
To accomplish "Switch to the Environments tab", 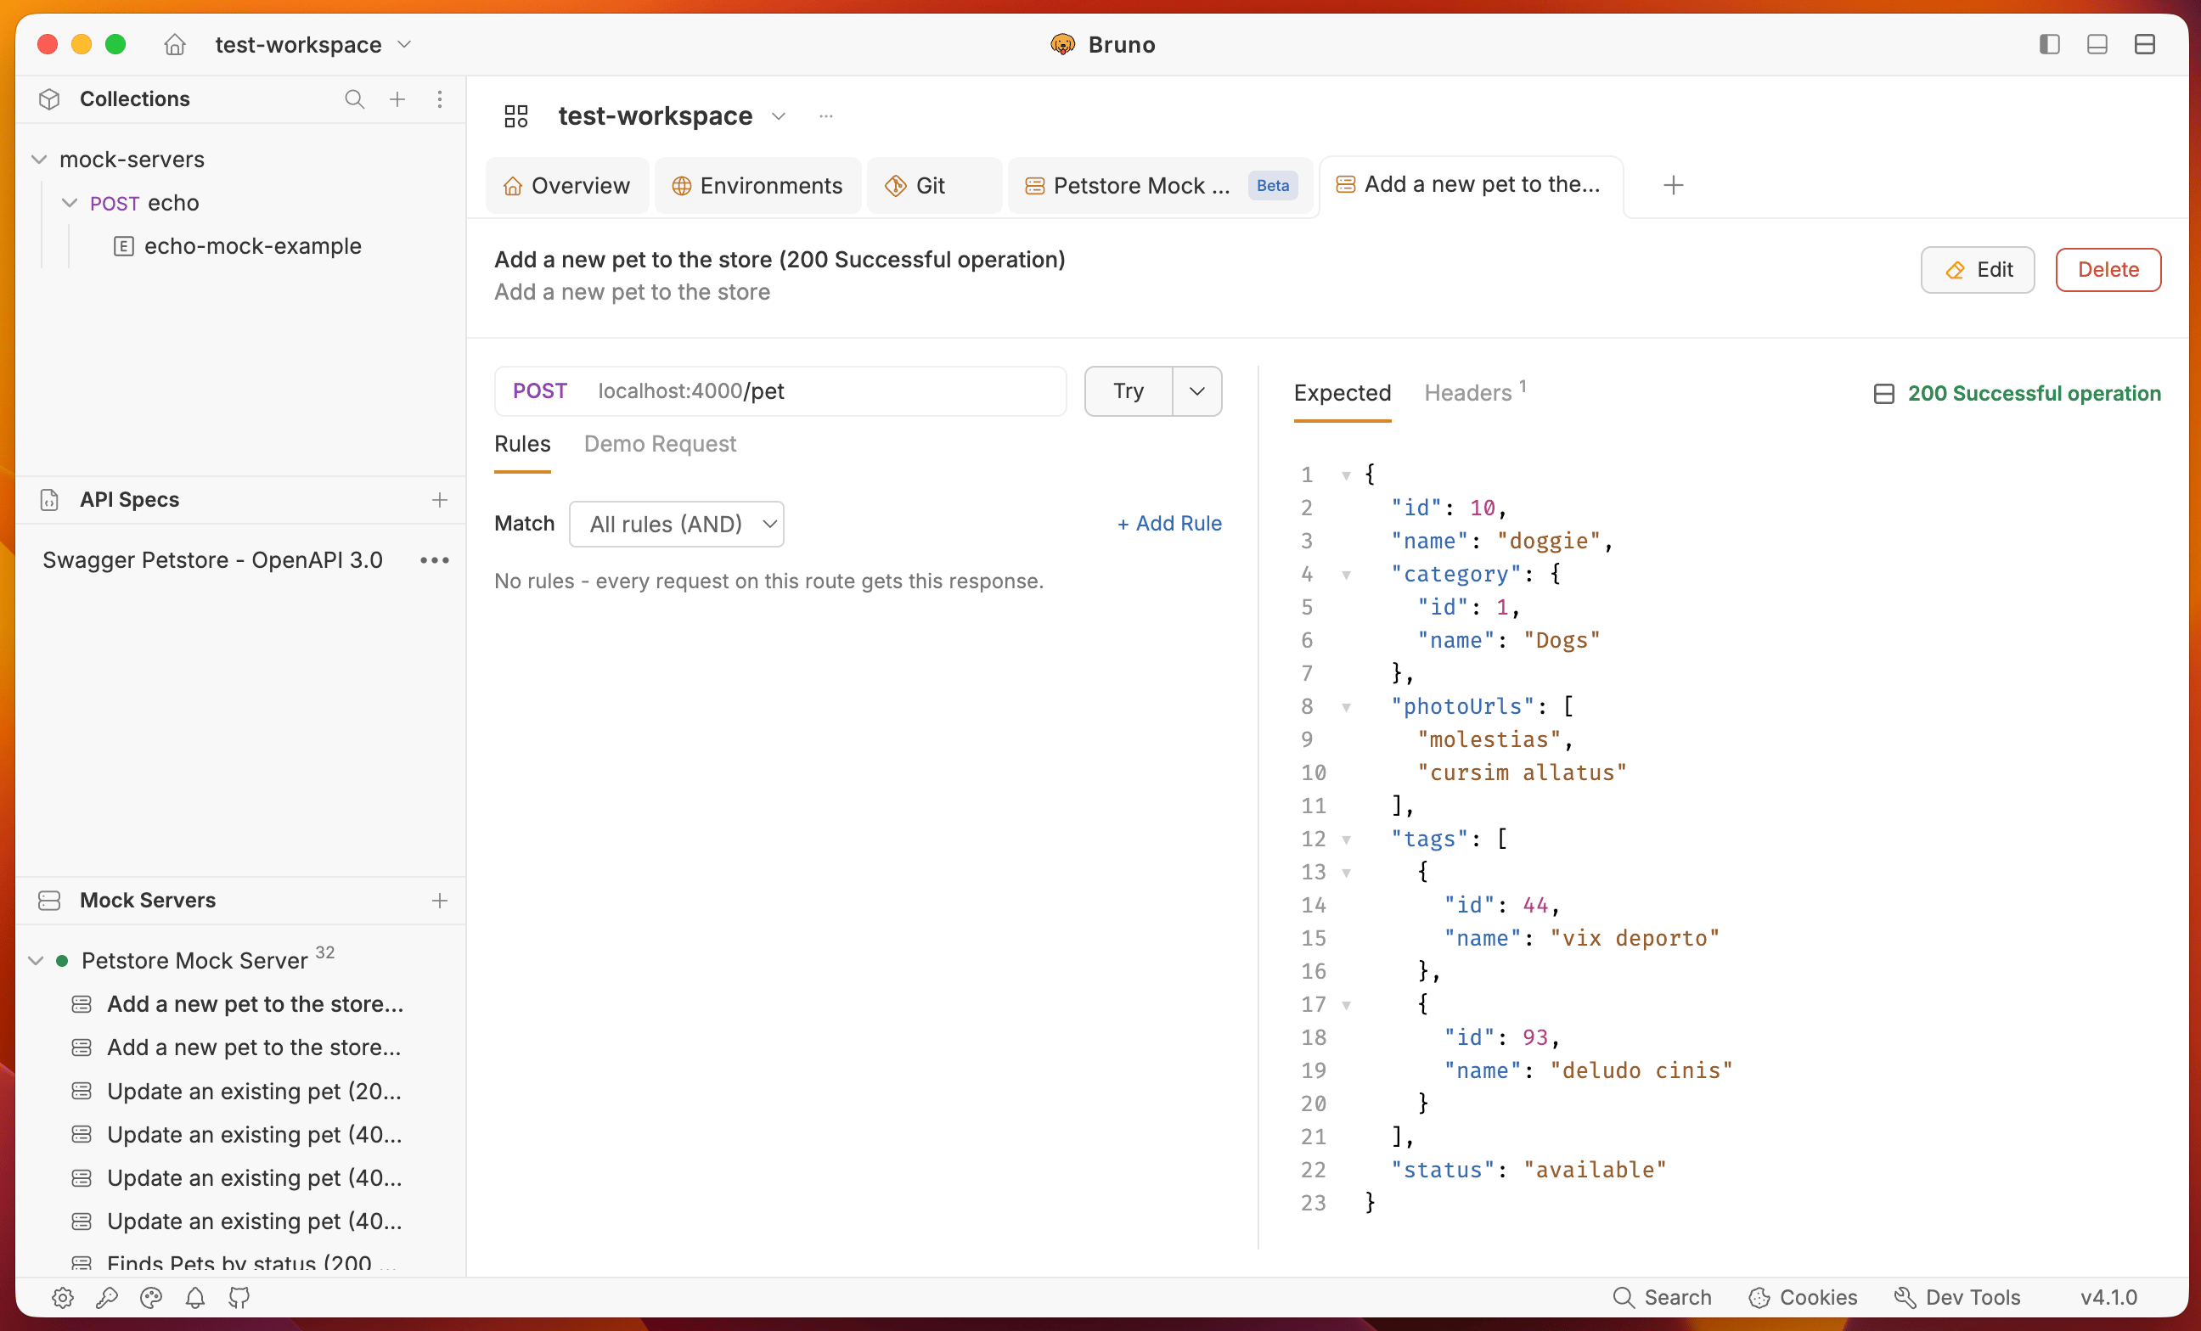I will click(x=757, y=186).
